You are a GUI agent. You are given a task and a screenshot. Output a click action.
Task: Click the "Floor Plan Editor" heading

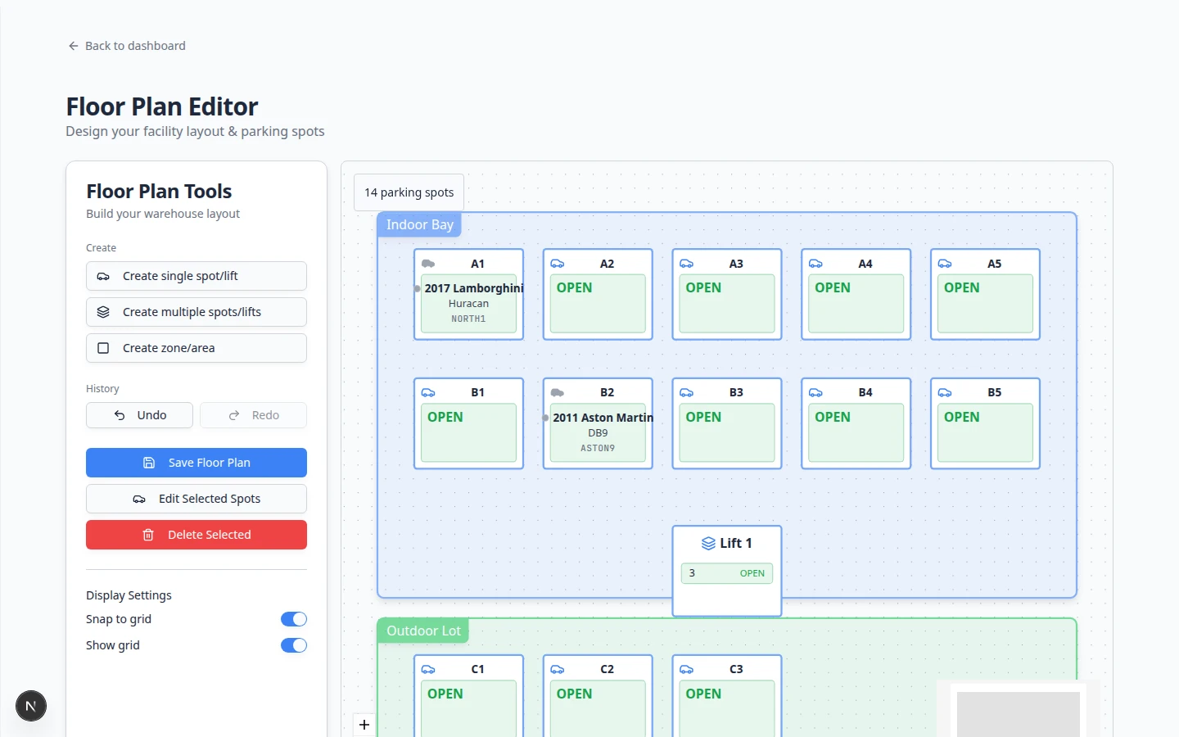(x=162, y=106)
